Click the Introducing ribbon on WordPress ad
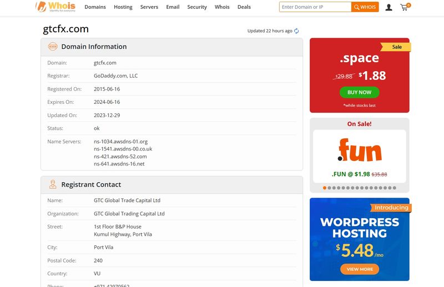 391,208
